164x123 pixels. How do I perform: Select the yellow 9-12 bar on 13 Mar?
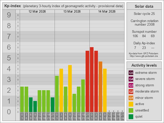[x=70, y=88]
